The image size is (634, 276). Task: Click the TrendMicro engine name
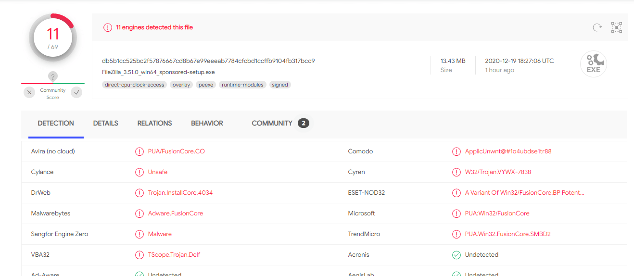(364, 234)
